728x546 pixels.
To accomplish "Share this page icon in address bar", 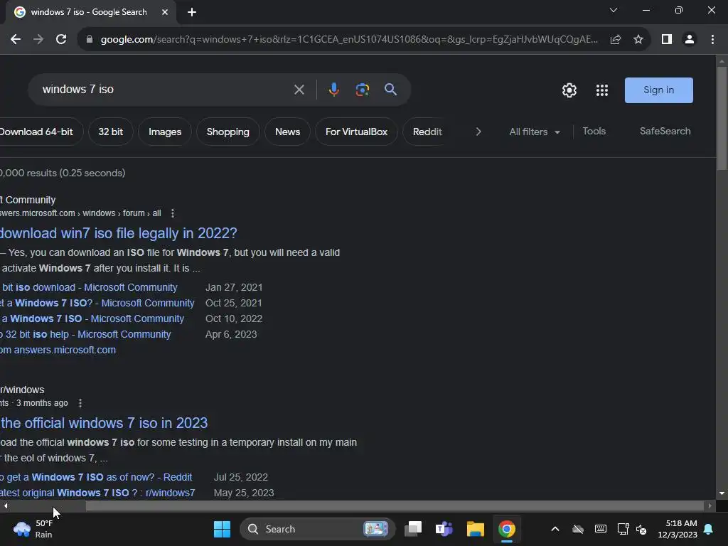I will click(616, 40).
